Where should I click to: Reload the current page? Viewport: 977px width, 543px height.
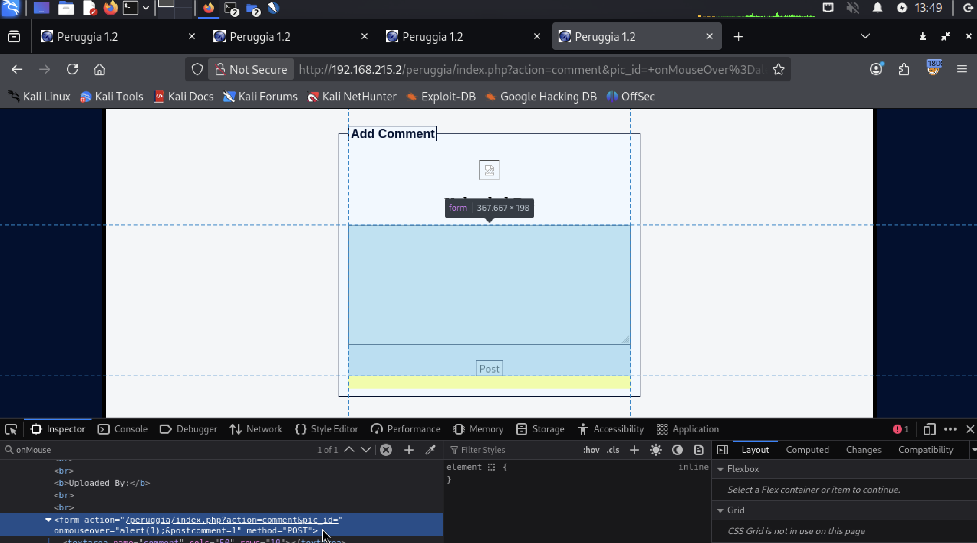(x=72, y=69)
